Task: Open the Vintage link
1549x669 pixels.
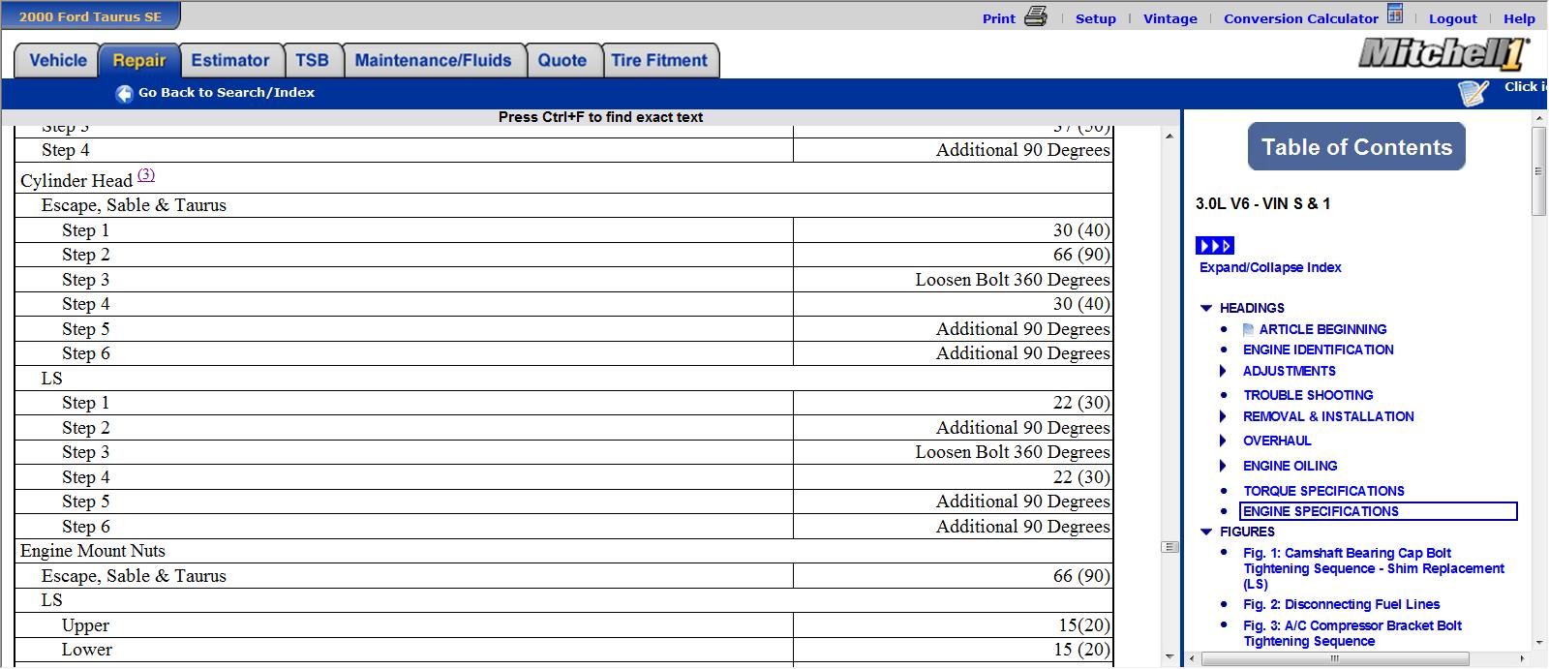Action: pyautogui.click(x=1170, y=18)
